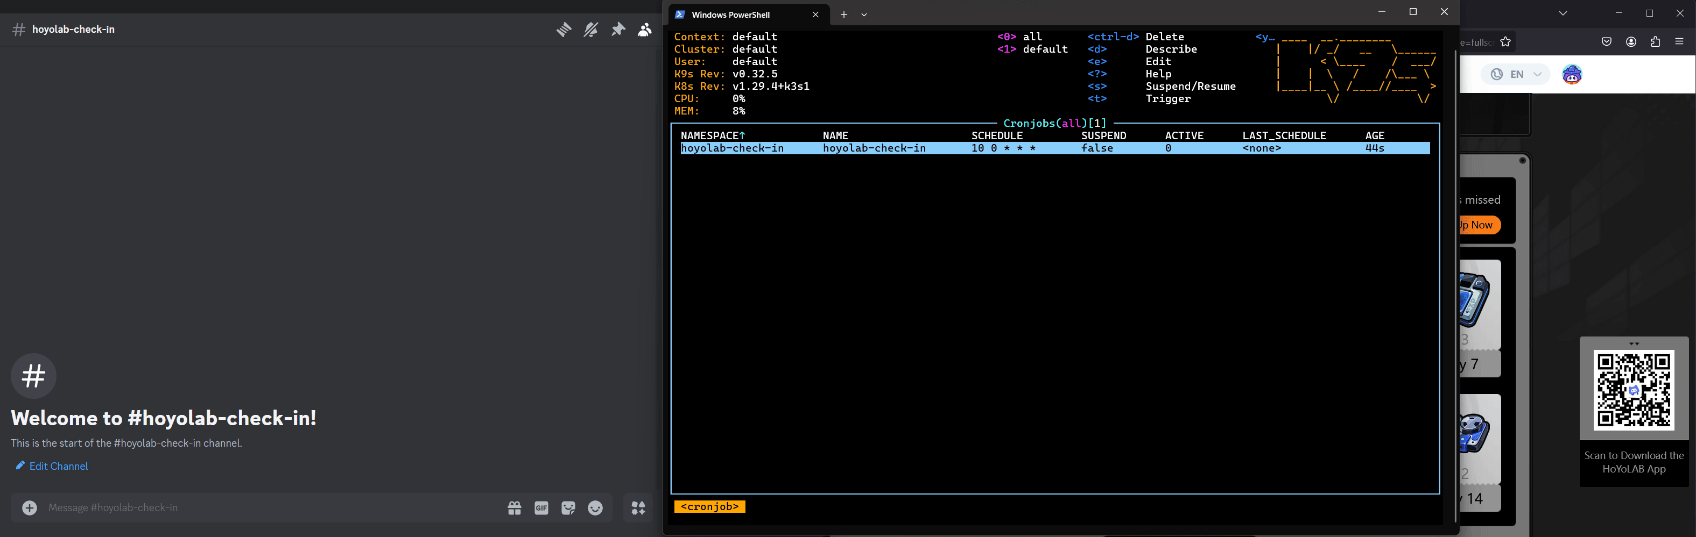
Task: Focus the Message #hoyolab-check-in input field
Action: point(263,507)
